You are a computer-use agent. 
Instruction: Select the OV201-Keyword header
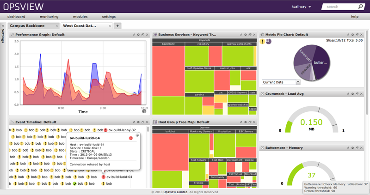click(x=238, y=93)
